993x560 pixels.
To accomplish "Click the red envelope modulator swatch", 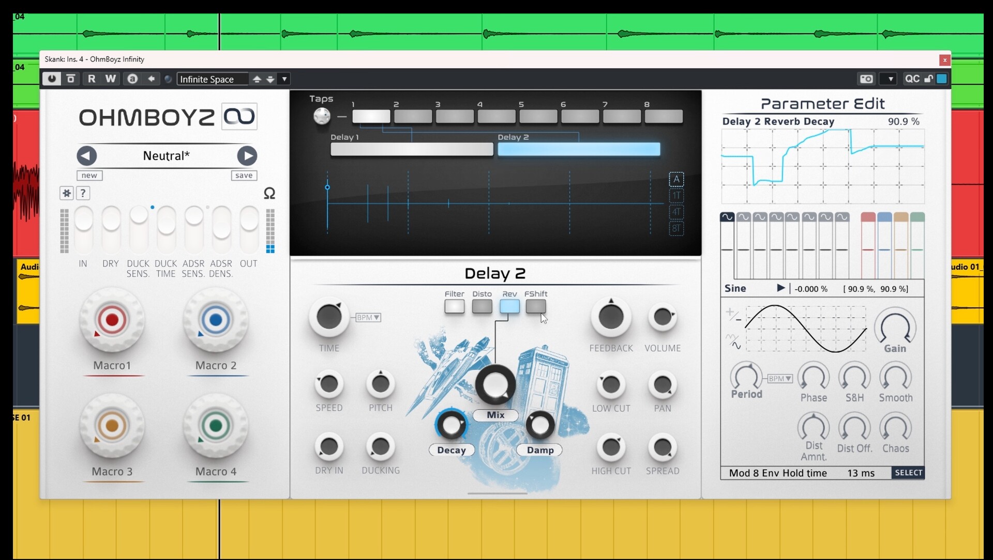I will pyautogui.click(x=868, y=217).
